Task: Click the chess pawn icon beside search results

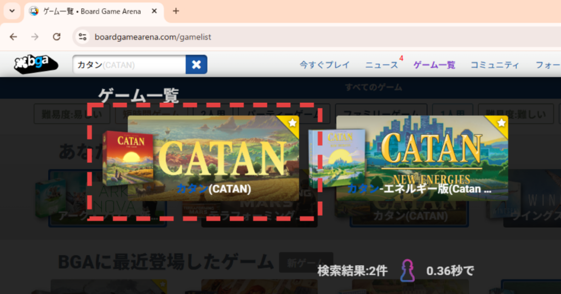Action: pos(407,271)
